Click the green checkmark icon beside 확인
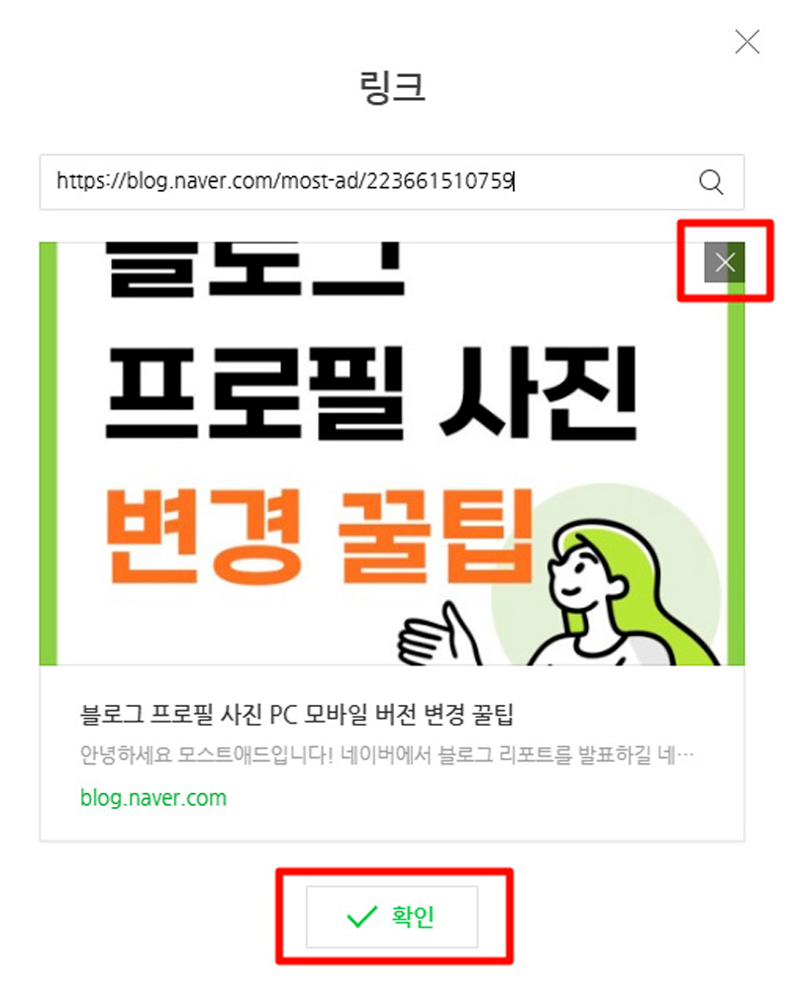The width and height of the screenshot is (789, 994). [362, 916]
